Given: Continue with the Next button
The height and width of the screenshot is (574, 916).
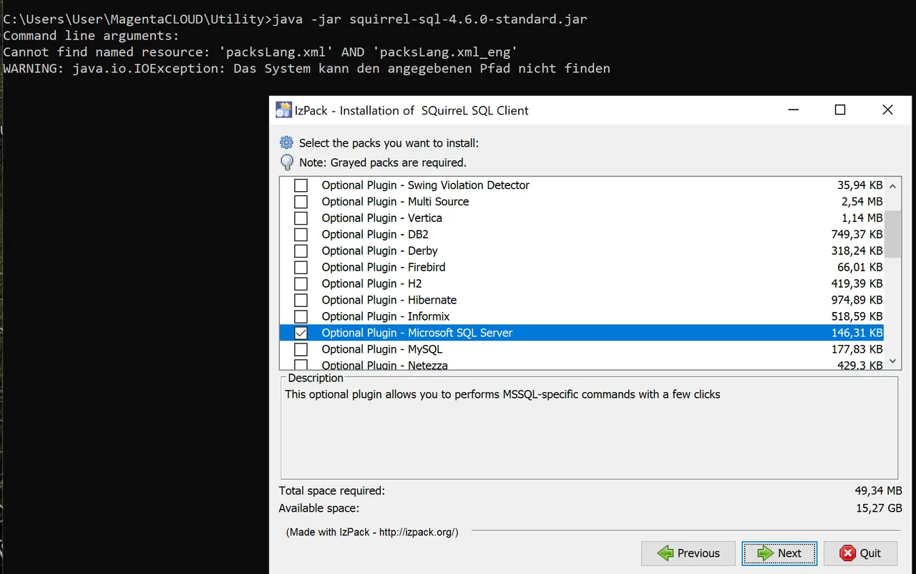Looking at the screenshot, I should pos(779,553).
